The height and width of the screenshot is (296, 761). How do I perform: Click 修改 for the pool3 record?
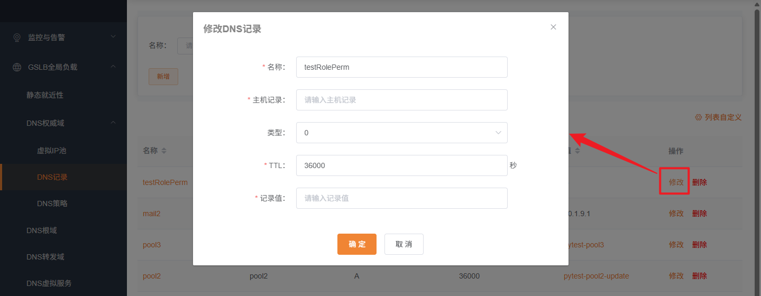point(676,245)
